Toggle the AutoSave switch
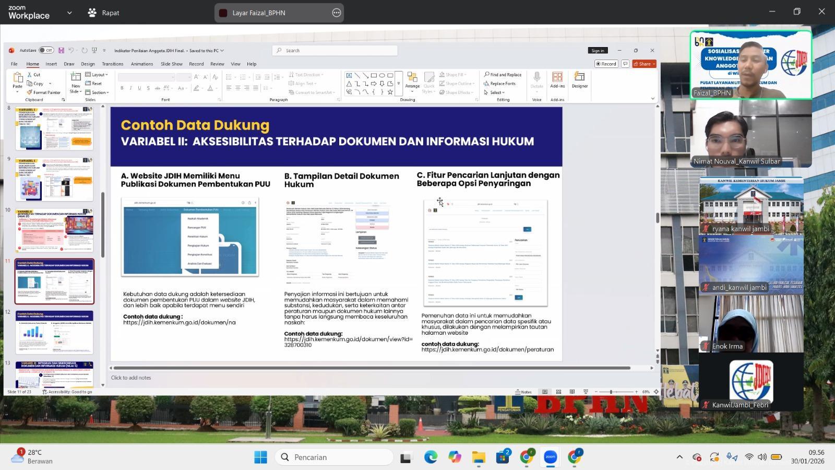Viewport: 835px width, 470px height. [46, 51]
